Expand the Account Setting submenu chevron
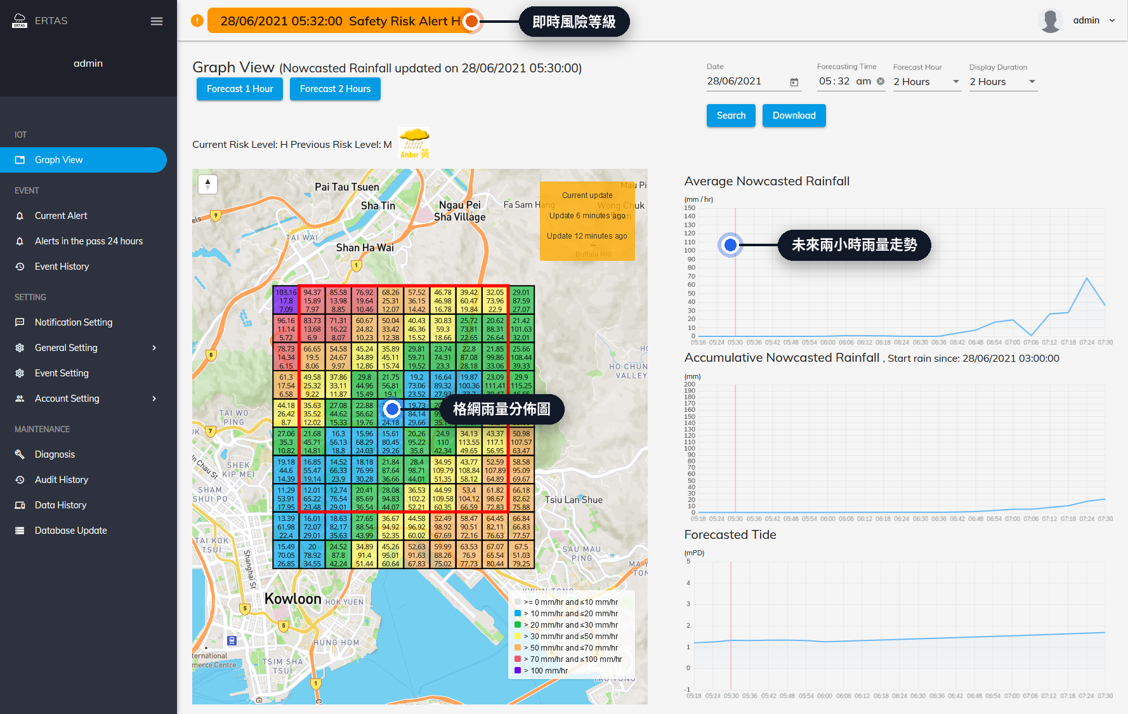The width and height of the screenshot is (1128, 714). pyautogui.click(x=154, y=399)
